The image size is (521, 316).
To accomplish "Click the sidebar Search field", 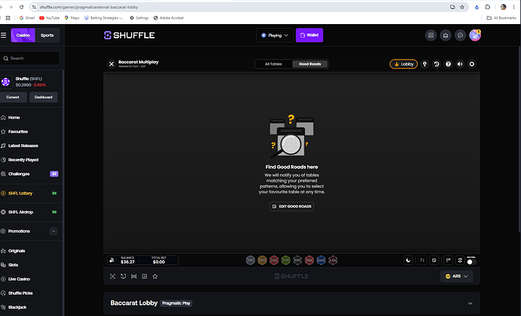I will [x=30, y=58].
